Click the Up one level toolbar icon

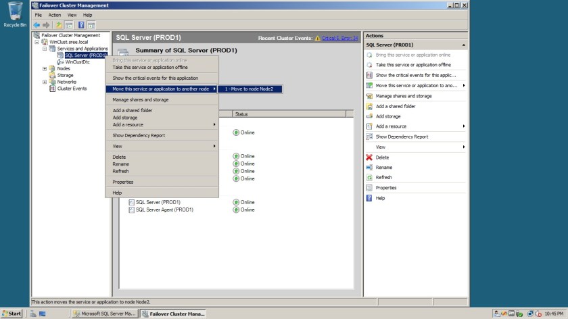pyautogui.click(x=59, y=25)
